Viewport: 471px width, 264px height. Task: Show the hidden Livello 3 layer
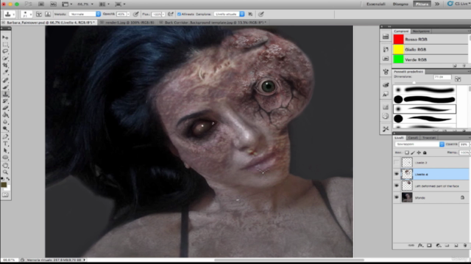pos(397,163)
